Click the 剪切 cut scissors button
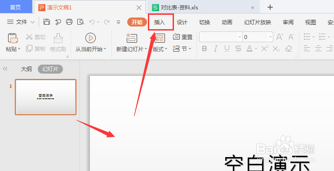 click(36, 37)
